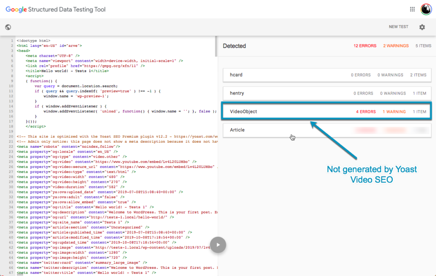This screenshot has width=436, height=276.
Task: Click the og:video:height meta line
Action: coord(72,182)
